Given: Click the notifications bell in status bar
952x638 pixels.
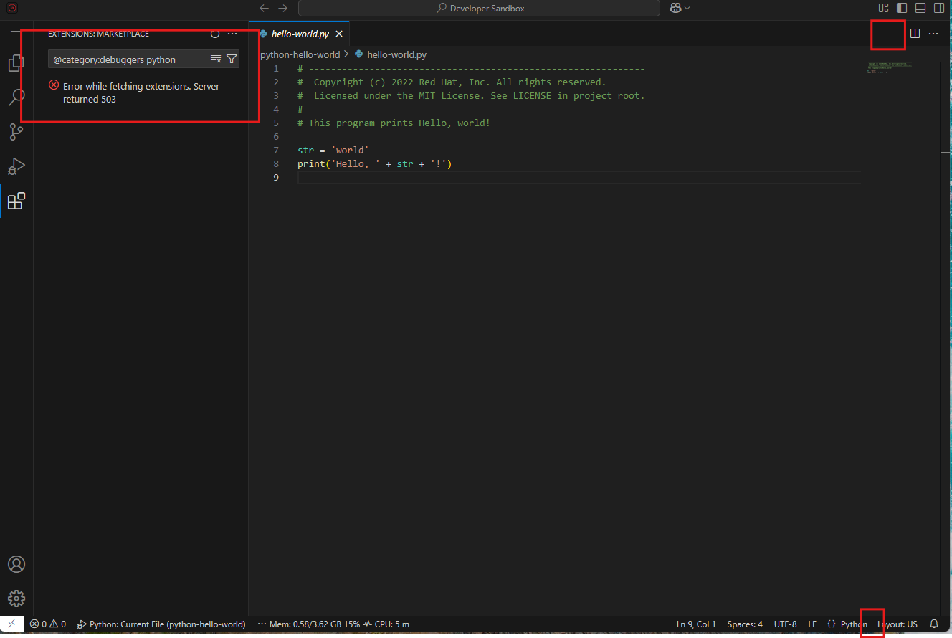Looking at the screenshot, I should pos(934,624).
